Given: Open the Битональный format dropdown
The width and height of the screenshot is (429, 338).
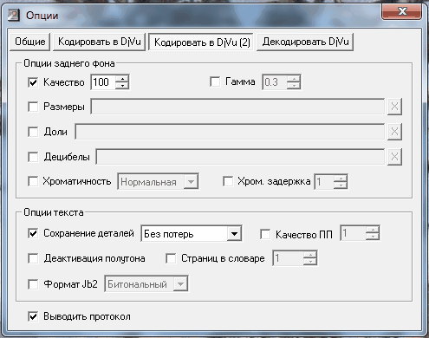Looking at the screenshot, I should (180, 284).
